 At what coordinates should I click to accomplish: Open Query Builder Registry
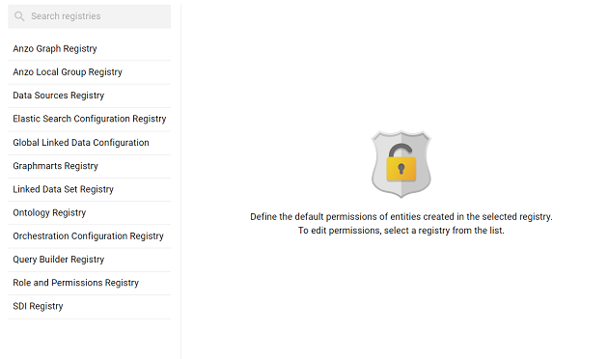(89, 260)
